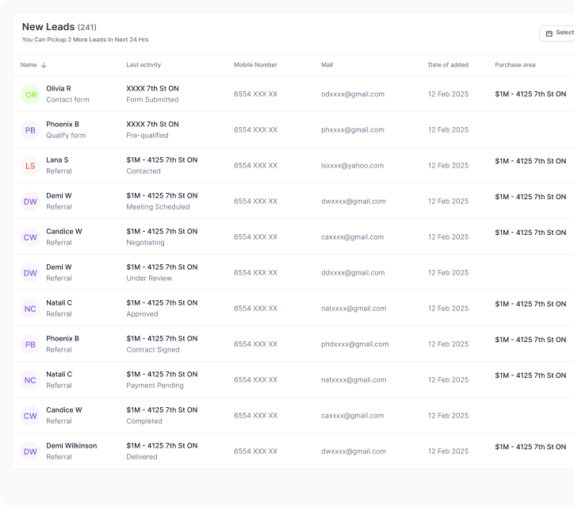Select the LS avatar for Lana S
Viewport: 574px width, 508px height.
pyautogui.click(x=30, y=166)
